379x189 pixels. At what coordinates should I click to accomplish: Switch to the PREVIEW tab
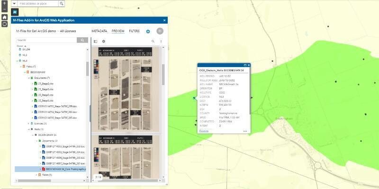pos(118,31)
